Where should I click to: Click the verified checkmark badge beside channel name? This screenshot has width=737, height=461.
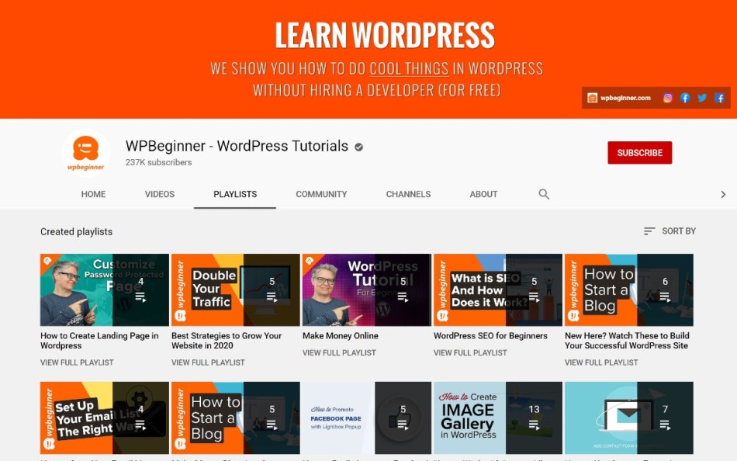point(358,147)
